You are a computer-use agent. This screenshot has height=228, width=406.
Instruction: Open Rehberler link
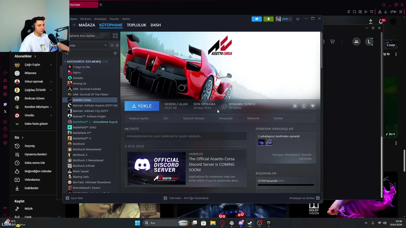(253, 118)
